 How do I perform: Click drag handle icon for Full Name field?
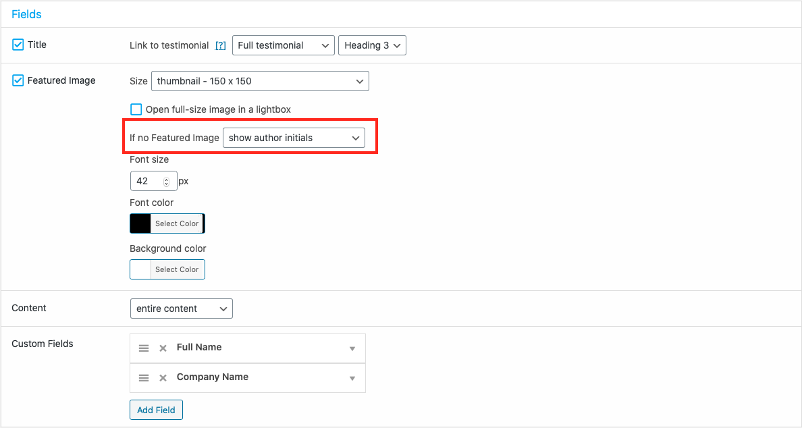[x=144, y=348]
